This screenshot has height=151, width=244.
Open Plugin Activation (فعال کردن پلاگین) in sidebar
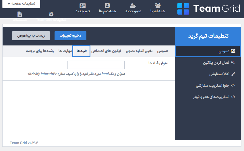pos(208,63)
